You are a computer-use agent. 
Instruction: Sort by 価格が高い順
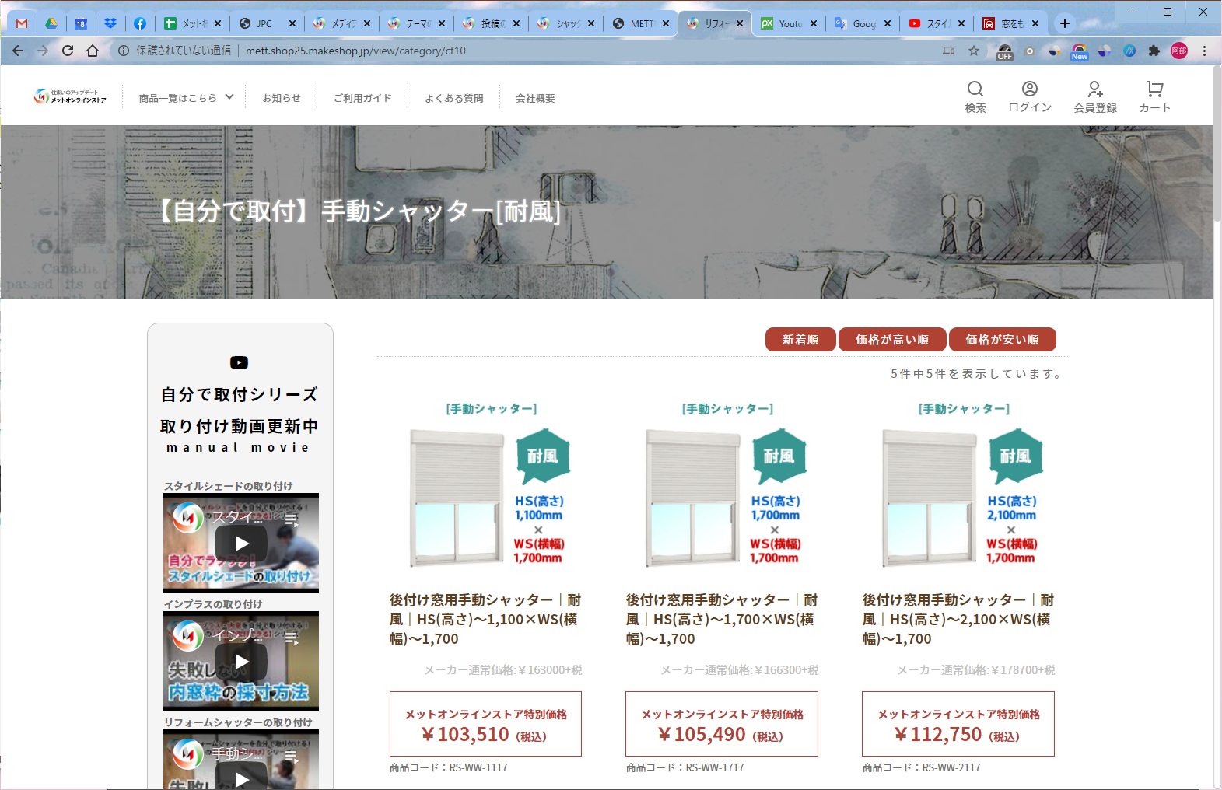click(x=891, y=340)
